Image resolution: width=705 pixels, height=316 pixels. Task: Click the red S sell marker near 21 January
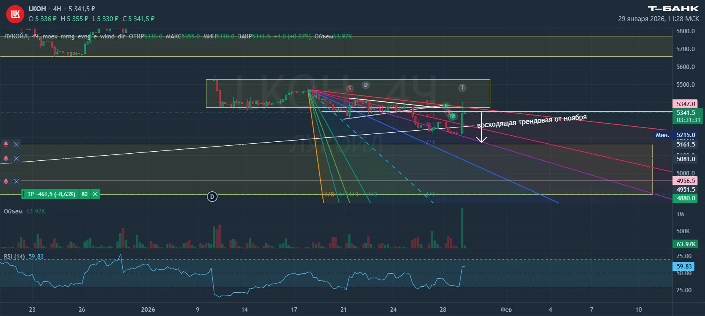tap(349, 88)
